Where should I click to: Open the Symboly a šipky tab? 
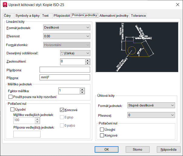click(27, 16)
